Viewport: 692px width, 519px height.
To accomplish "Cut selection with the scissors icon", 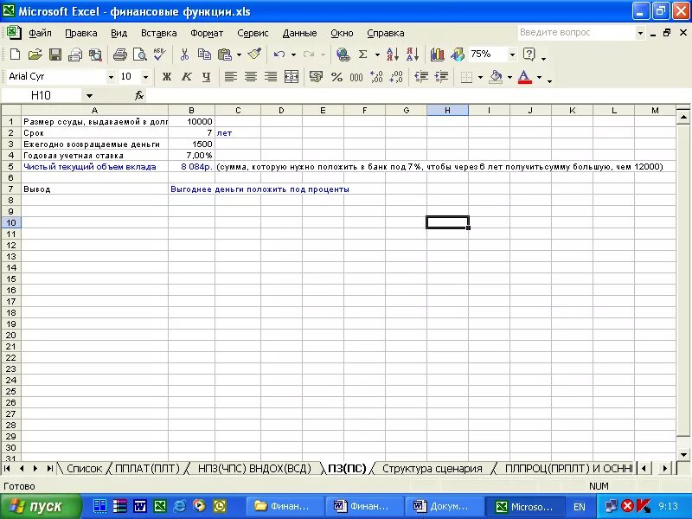I will coord(184,54).
